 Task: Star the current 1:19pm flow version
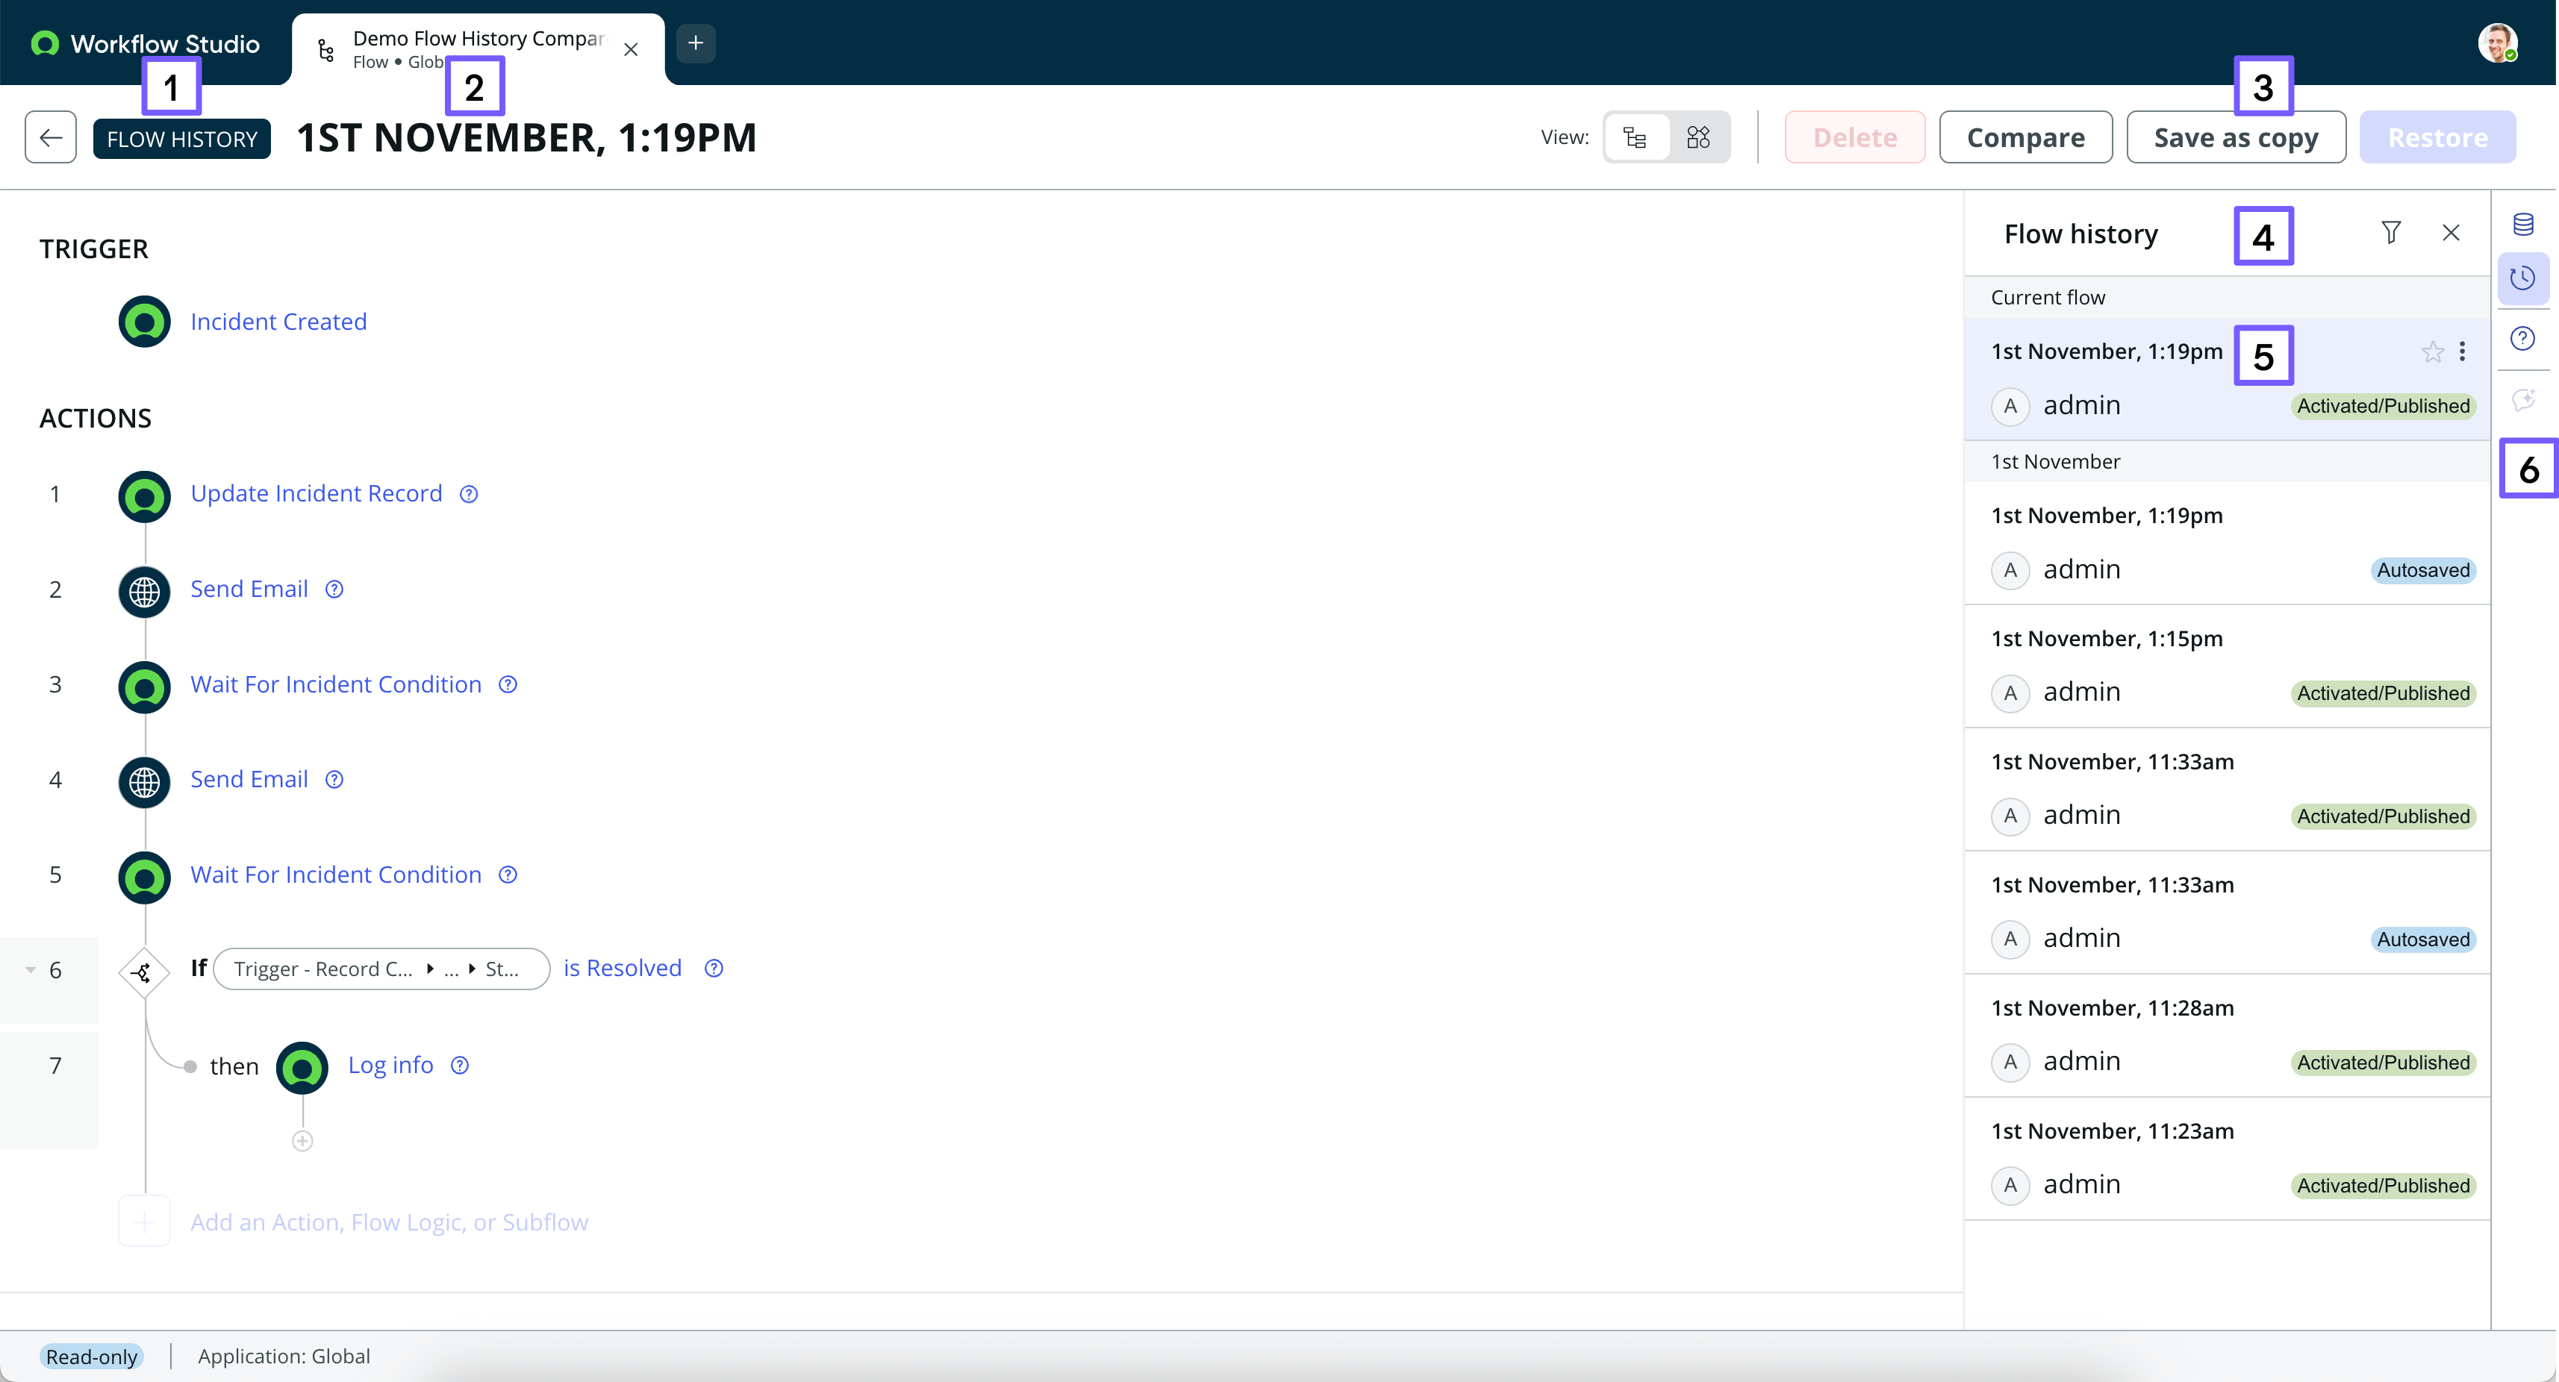(2432, 351)
